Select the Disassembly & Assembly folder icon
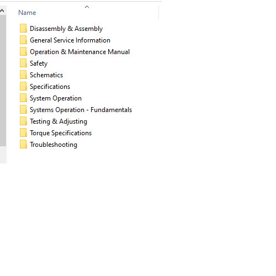The height and width of the screenshot is (276, 276). 23,29
